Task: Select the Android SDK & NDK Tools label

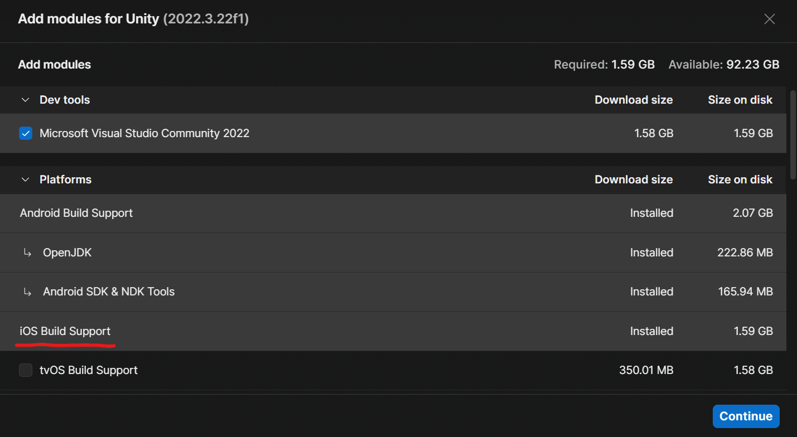Action: [109, 292]
